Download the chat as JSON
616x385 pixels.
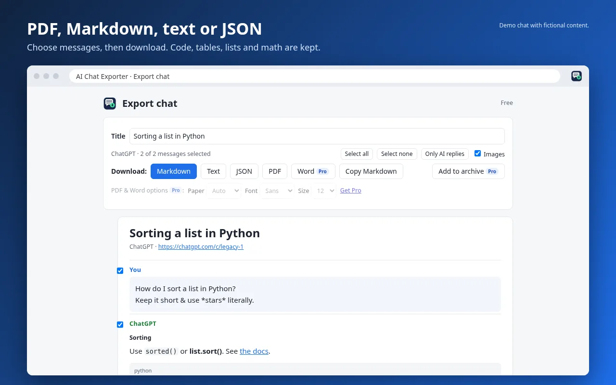pos(244,171)
